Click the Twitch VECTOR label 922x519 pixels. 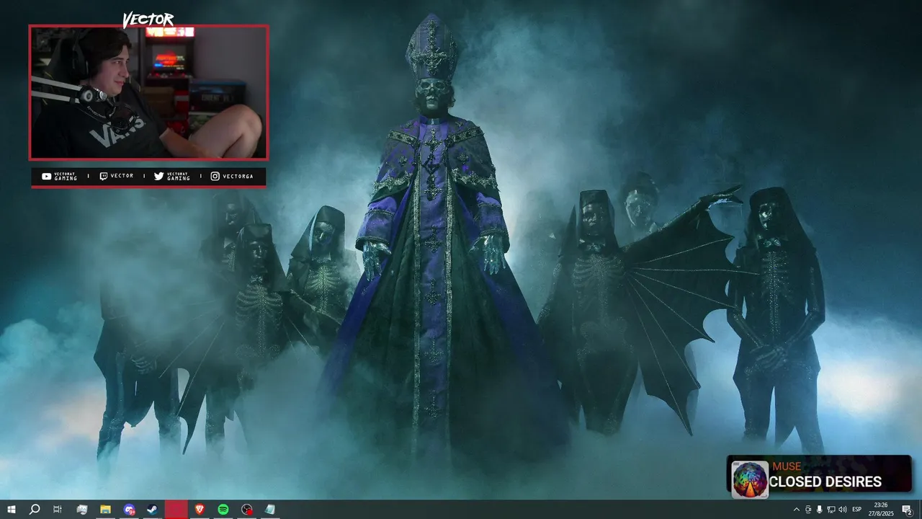[117, 177]
